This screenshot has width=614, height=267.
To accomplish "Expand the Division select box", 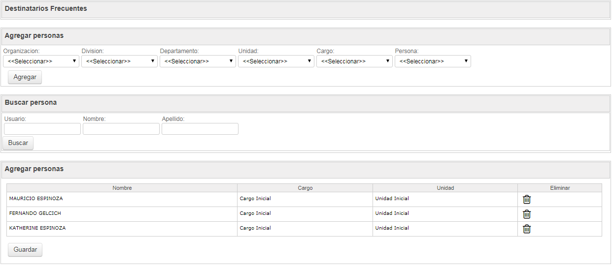I will tap(119, 61).
